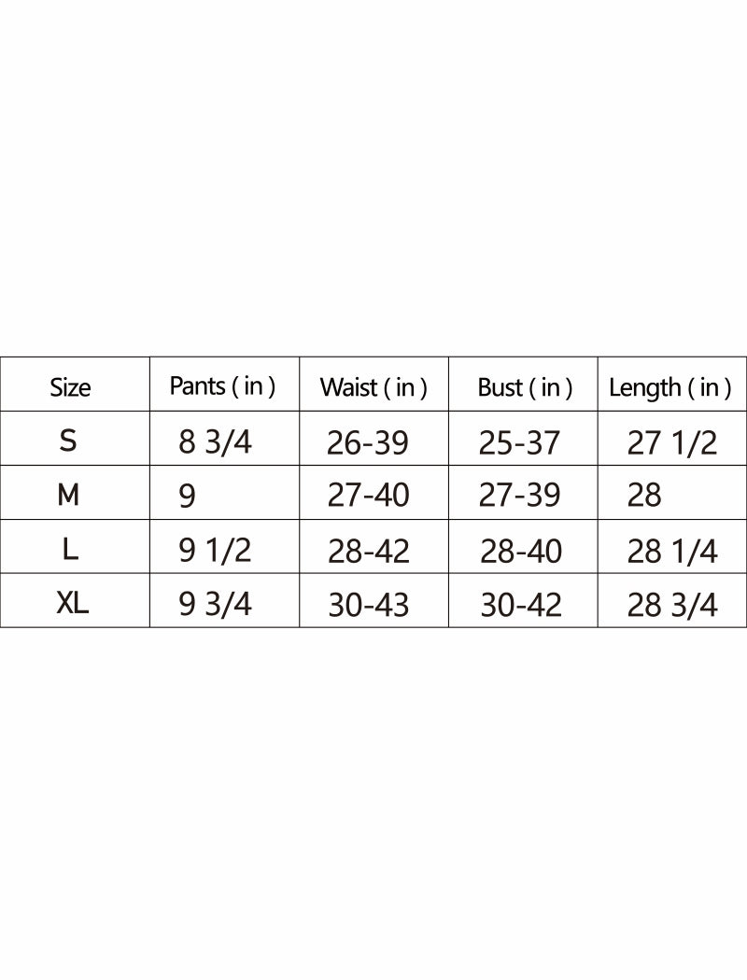
Task: Click the 30-42 bust range
Action: (521, 606)
